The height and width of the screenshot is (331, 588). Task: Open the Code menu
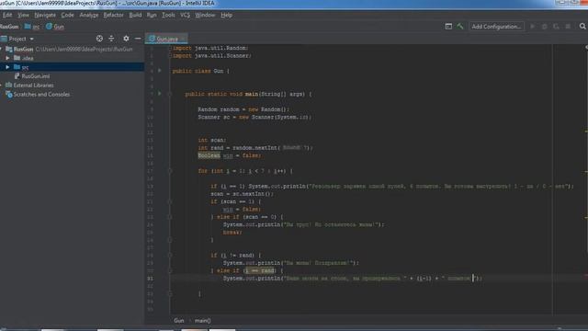[67, 15]
